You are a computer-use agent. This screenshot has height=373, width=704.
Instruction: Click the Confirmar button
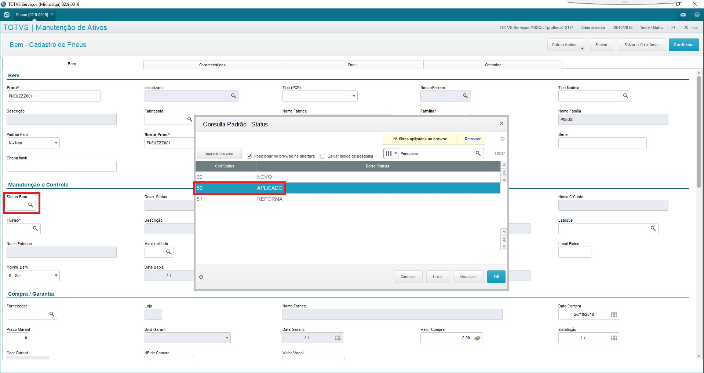tap(683, 45)
